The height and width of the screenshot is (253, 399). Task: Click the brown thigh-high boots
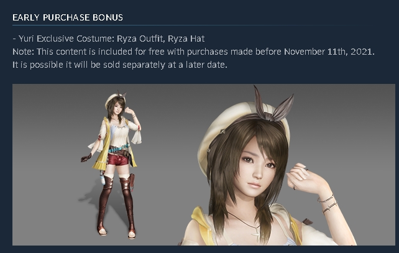[x=116, y=204]
